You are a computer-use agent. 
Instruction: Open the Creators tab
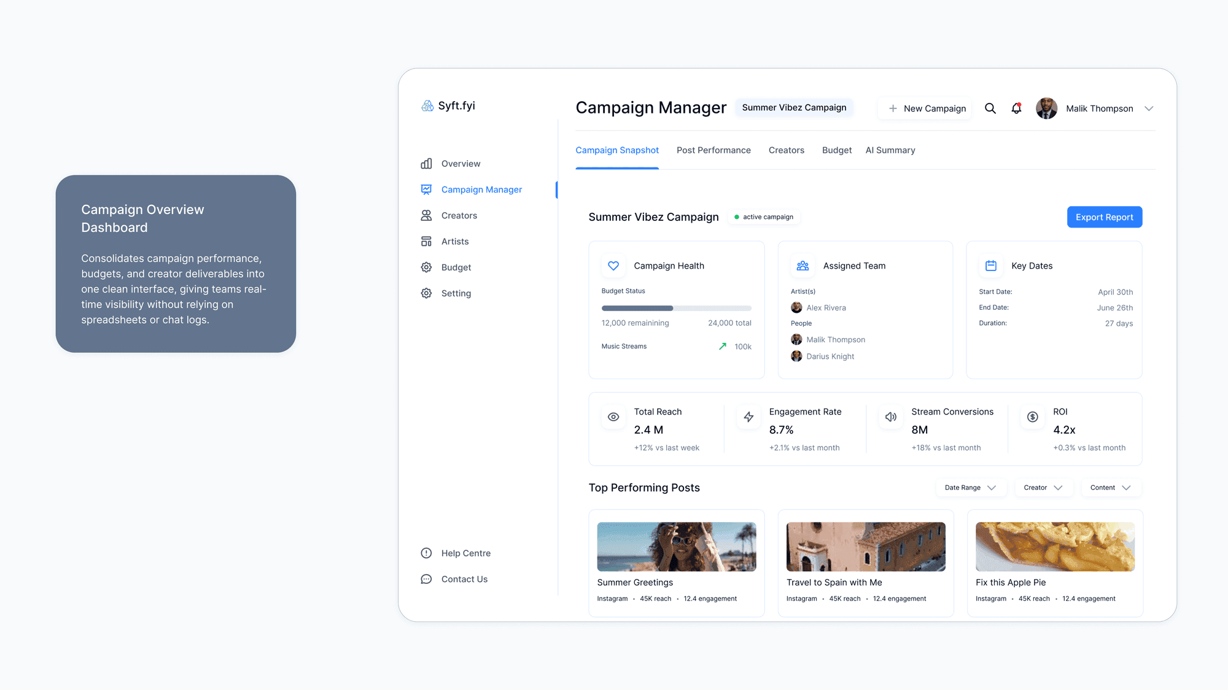pyautogui.click(x=787, y=150)
